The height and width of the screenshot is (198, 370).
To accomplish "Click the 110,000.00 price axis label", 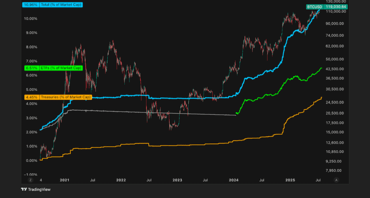I will click(336, 11).
